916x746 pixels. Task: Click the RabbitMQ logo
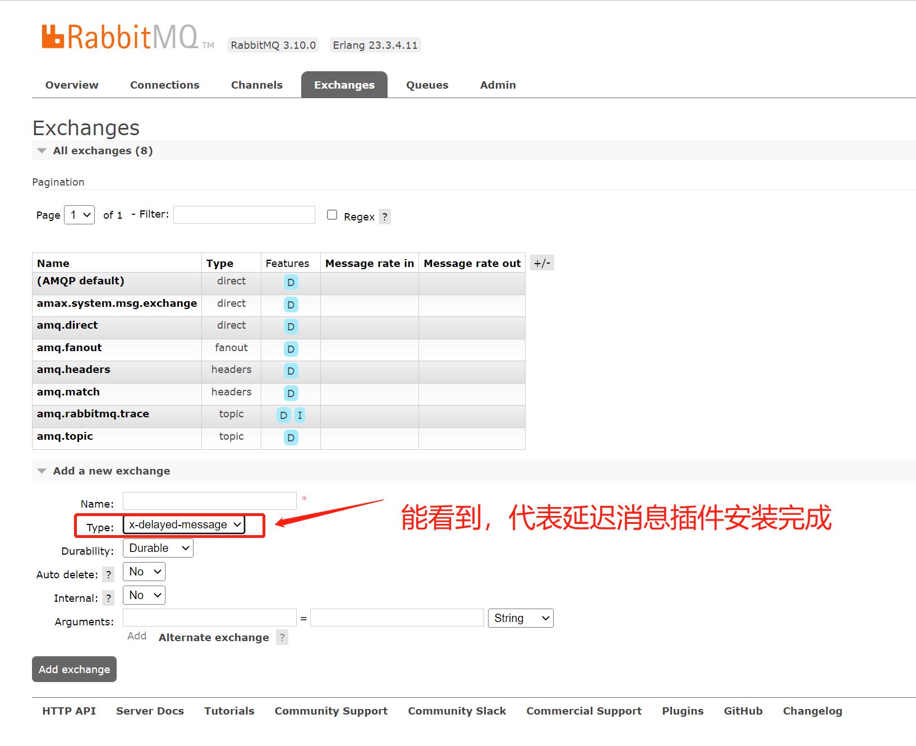(128, 37)
